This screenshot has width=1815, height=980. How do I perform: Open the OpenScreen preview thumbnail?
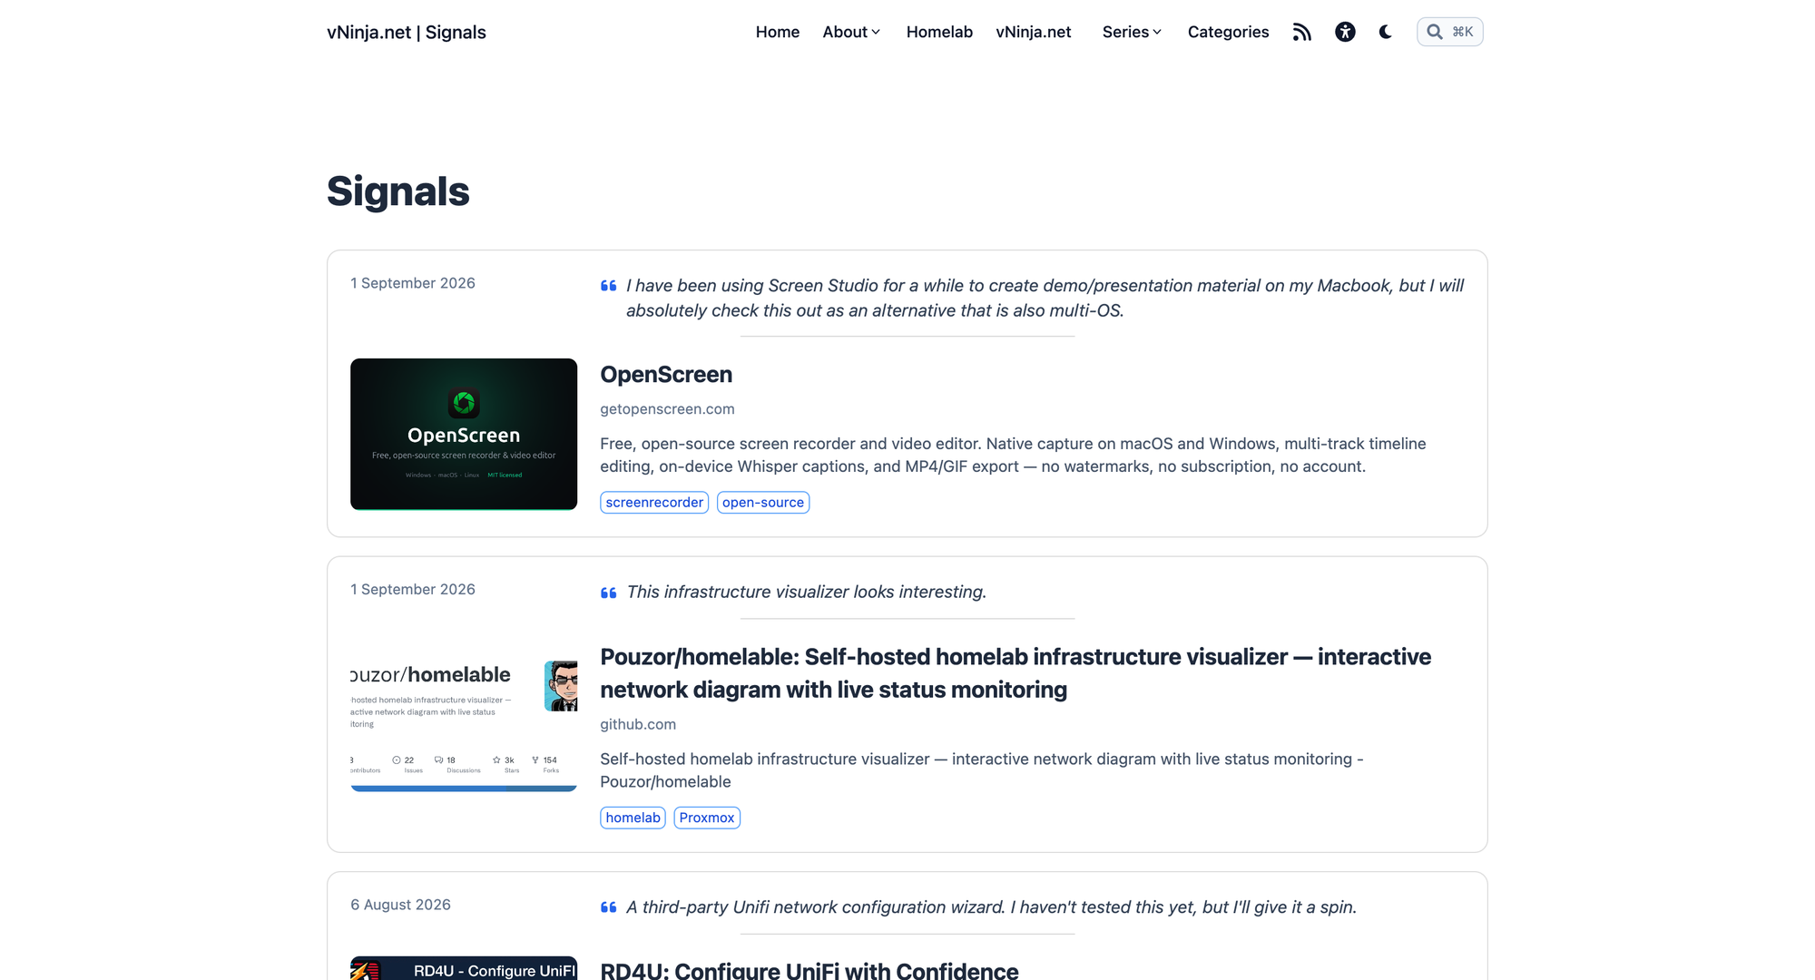coord(464,434)
